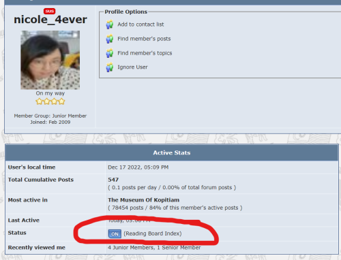
Task: Click the Reading Board Index status text
Action: pyautogui.click(x=153, y=233)
